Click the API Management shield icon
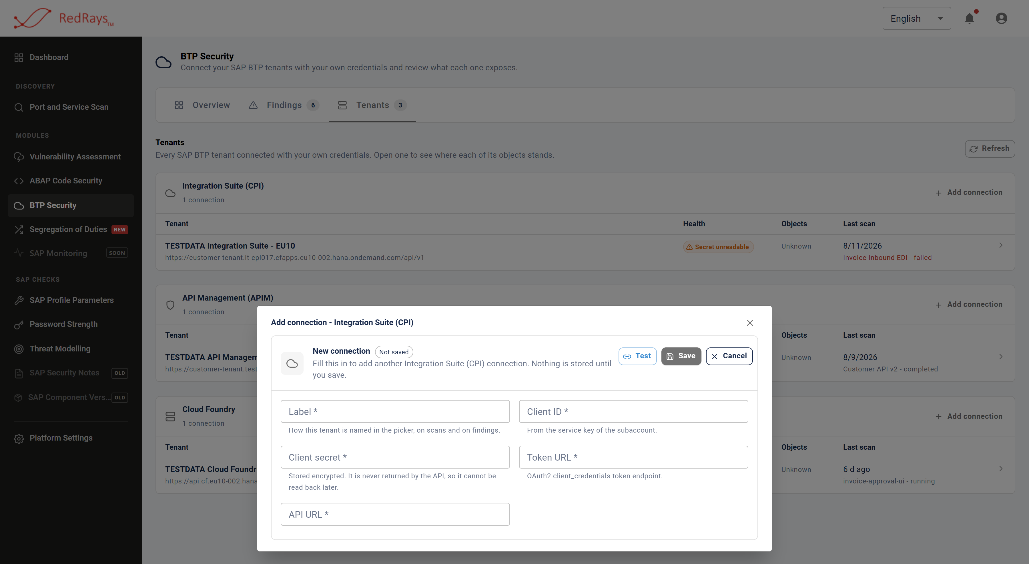Viewport: 1029px width, 564px height. 170,305
